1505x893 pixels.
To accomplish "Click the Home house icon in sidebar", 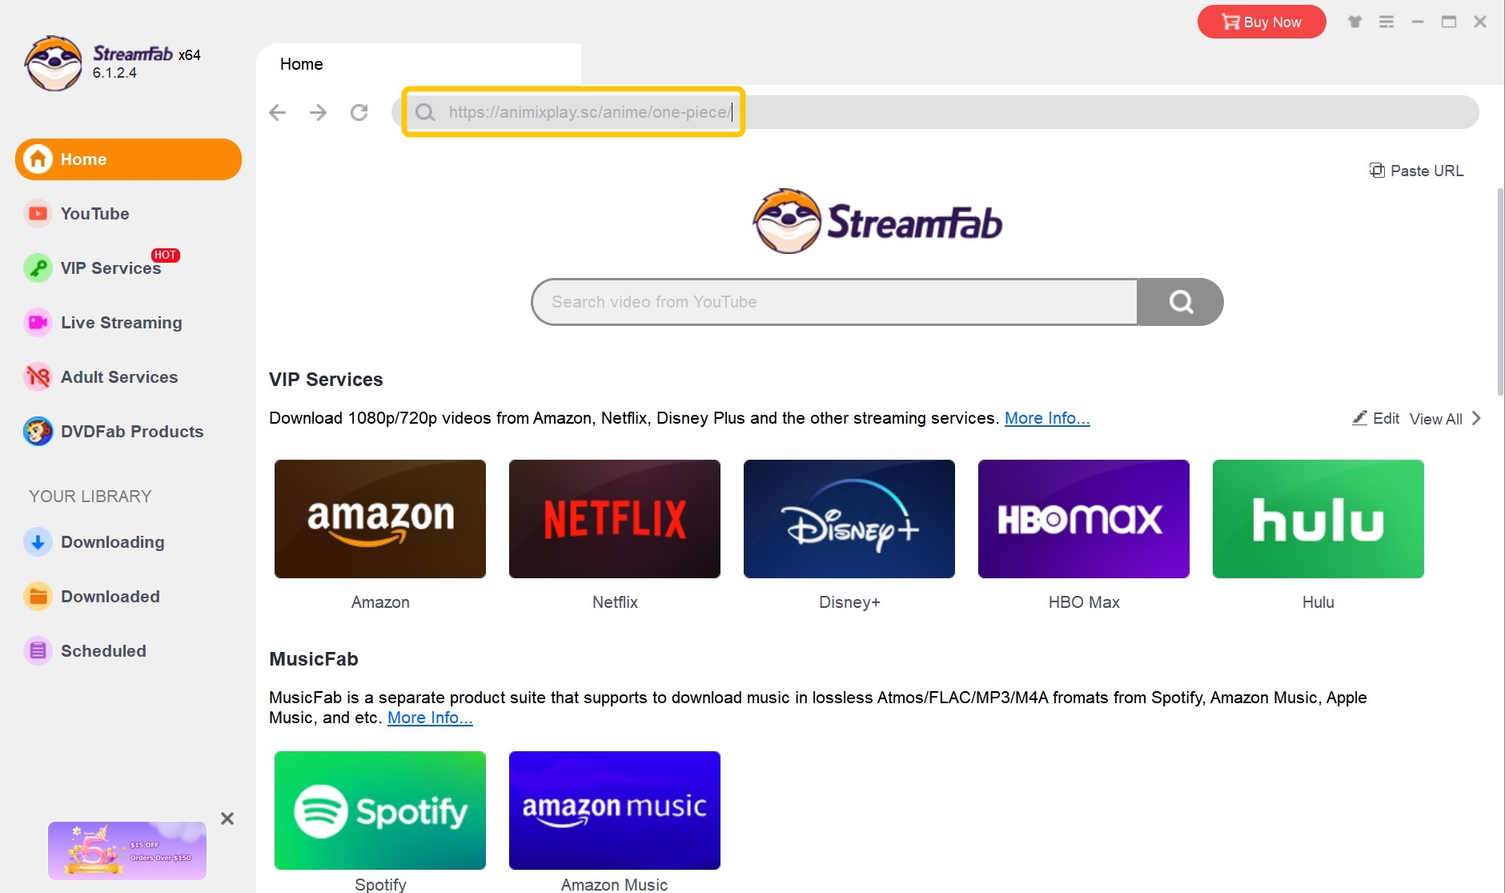I will click(38, 159).
